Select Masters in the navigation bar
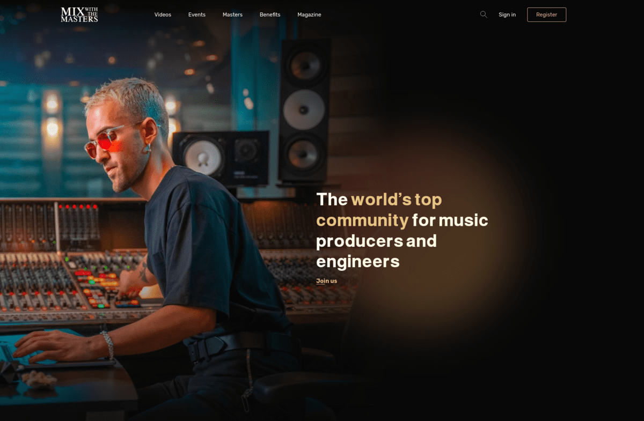Image resolution: width=644 pixels, height=421 pixels. coord(232,14)
